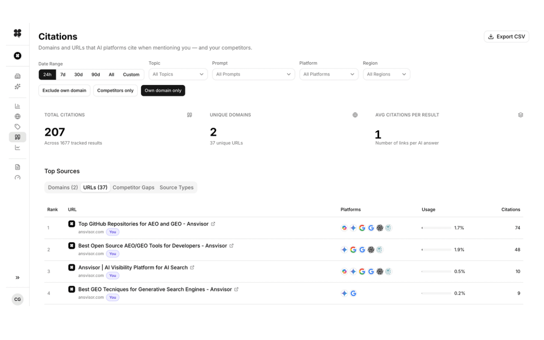This screenshot has width=544, height=340.
Task: Open the All Platforms dropdown
Action: (329, 74)
